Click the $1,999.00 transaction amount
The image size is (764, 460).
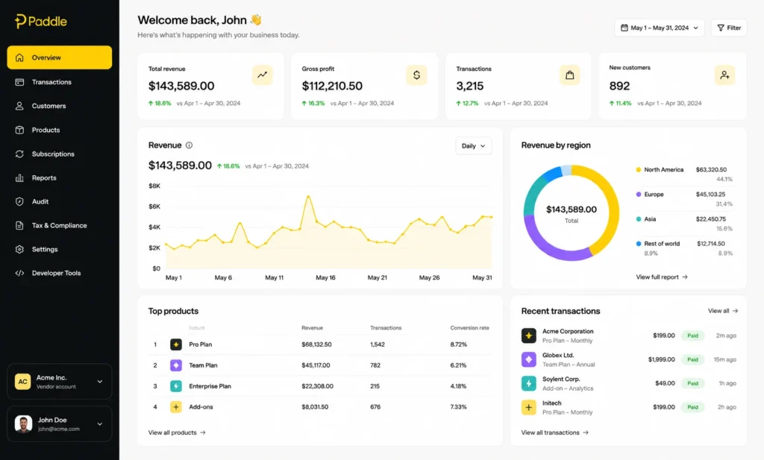tap(662, 359)
